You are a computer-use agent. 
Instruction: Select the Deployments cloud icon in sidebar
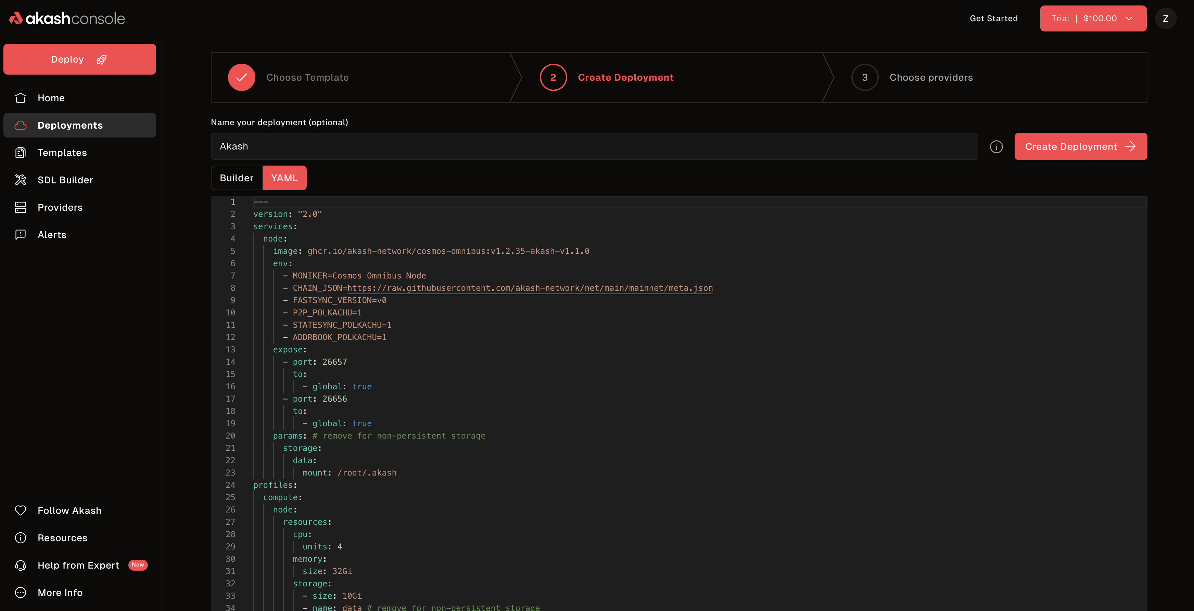coord(21,125)
